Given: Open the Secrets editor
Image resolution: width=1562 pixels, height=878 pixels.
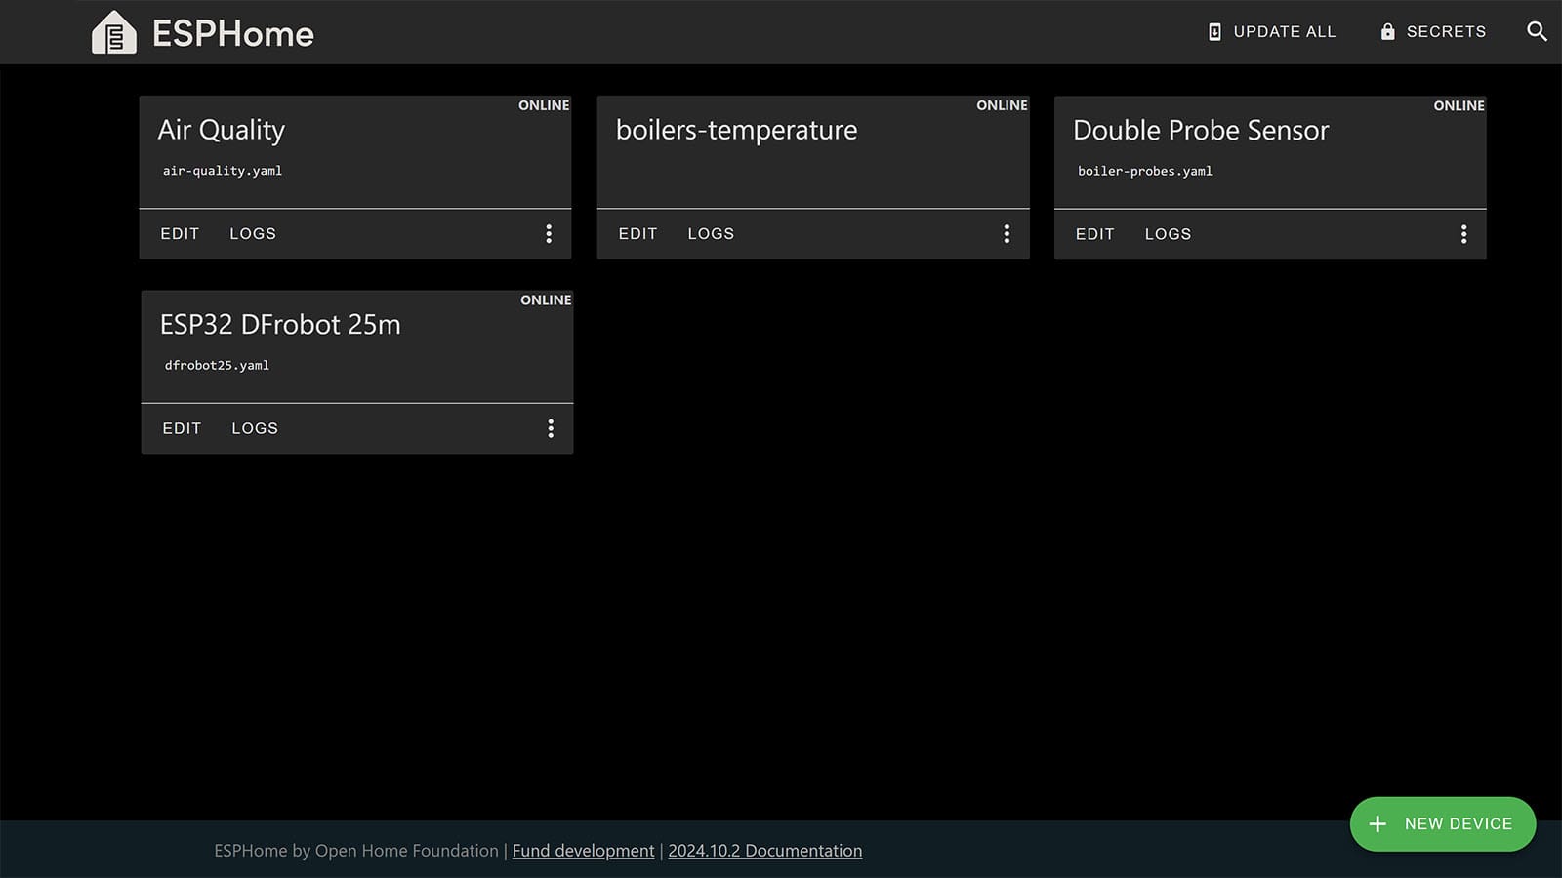Looking at the screenshot, I should (x=1433, y=32).
